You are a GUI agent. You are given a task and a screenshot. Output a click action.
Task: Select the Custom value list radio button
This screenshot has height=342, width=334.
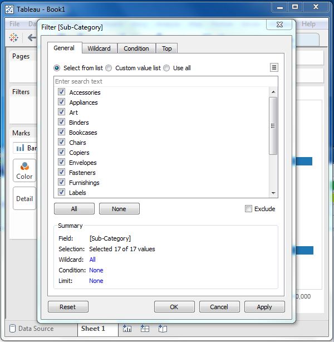109,68
